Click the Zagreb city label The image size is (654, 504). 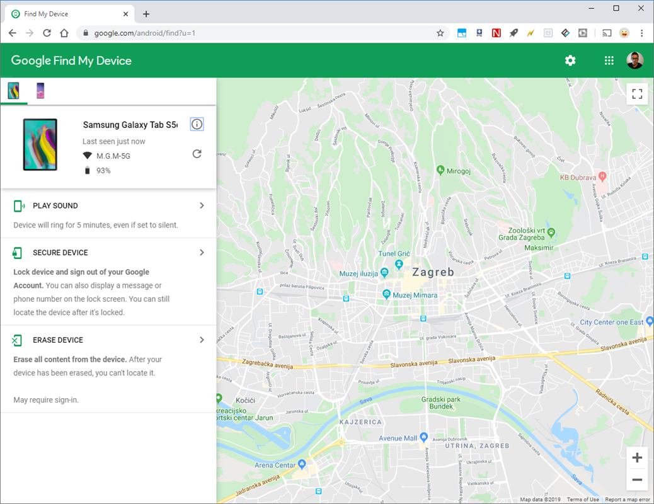pos(433,272)
